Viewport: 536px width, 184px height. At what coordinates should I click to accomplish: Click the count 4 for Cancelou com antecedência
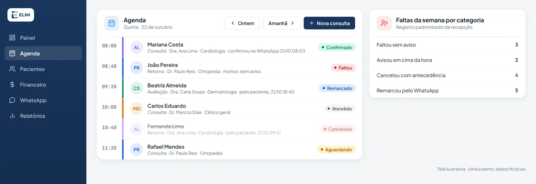pos(517,75)
